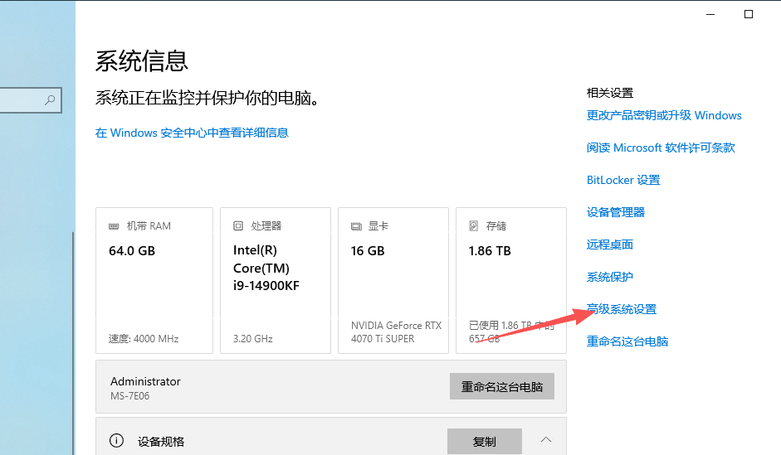This screenshot has width=781, height=455.
Task: Open 高级系统设置 link
Action: [x=622, y=309]
